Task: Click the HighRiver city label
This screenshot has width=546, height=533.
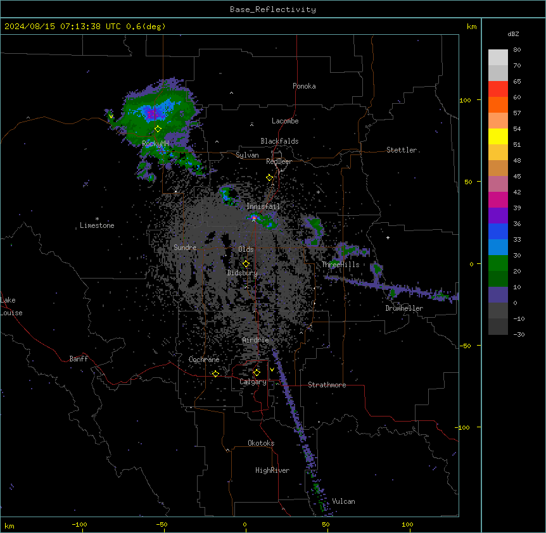Action: 272,470
